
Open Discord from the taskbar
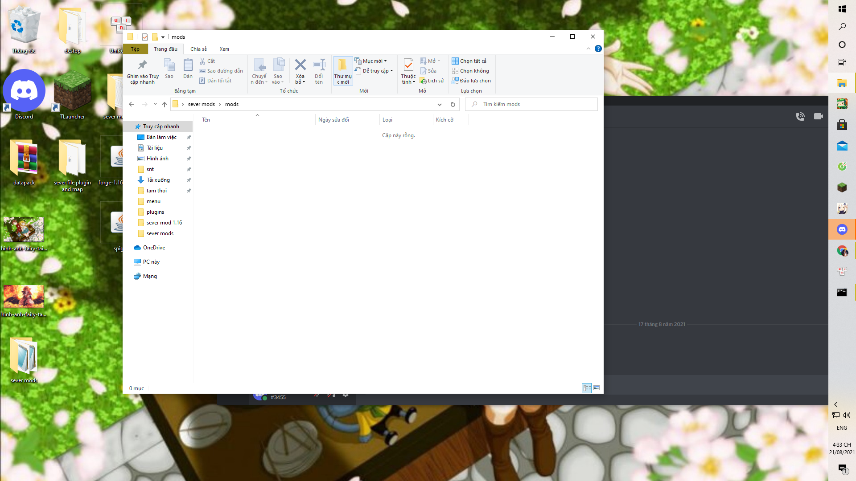coord(842,229)
